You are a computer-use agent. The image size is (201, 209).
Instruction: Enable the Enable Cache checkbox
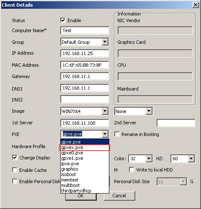(x=15, y=170)
